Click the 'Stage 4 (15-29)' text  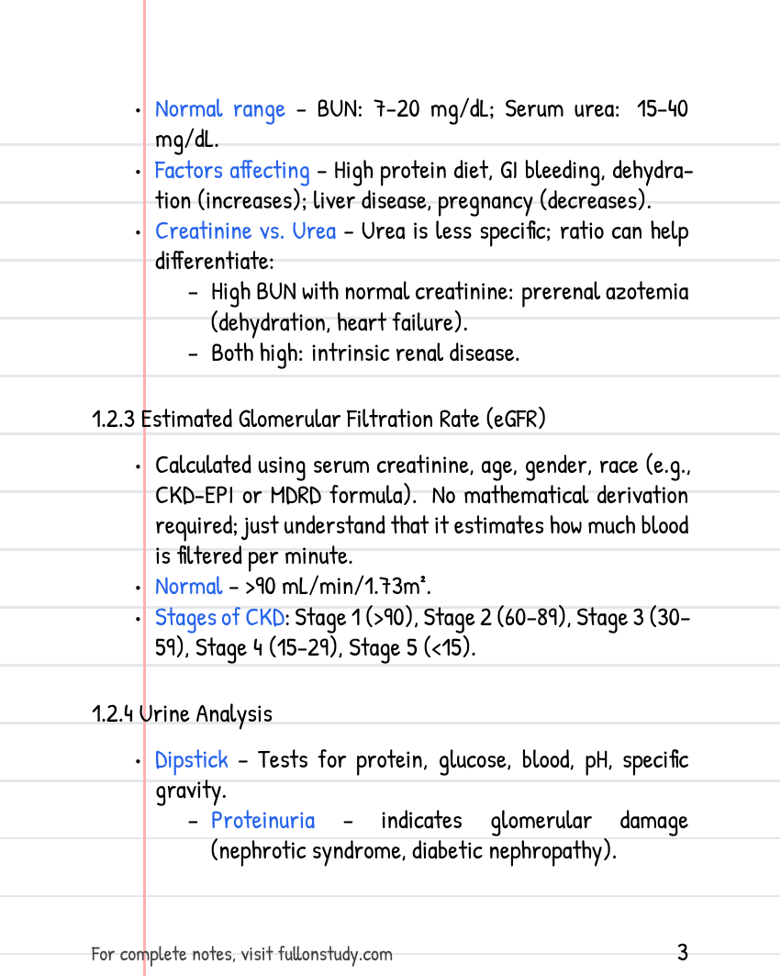266,648
